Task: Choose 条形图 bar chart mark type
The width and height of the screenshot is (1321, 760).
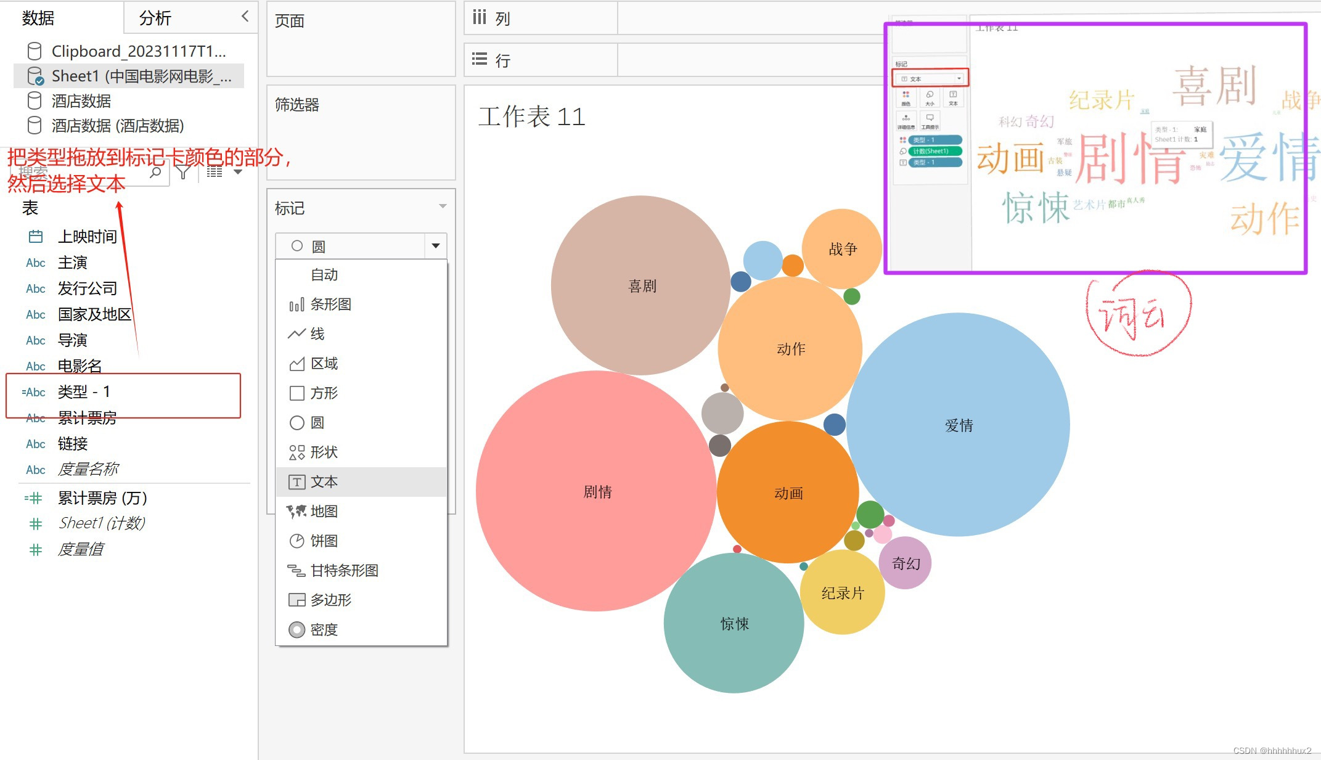Action: [x=330, y=304]
